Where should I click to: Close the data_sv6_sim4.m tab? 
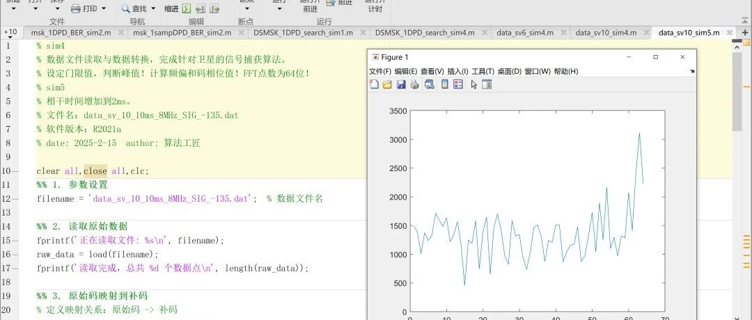pos(563,33)
